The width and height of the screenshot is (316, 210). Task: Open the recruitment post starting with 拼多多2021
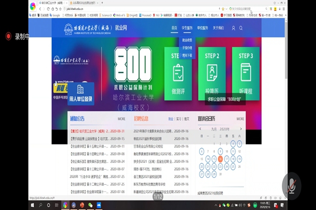[x=161, y=161]
